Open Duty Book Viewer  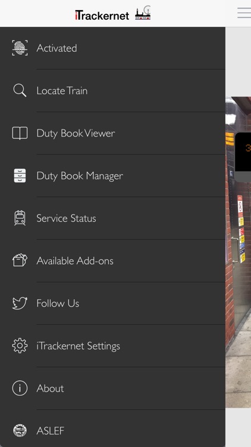tap(112, 133)
